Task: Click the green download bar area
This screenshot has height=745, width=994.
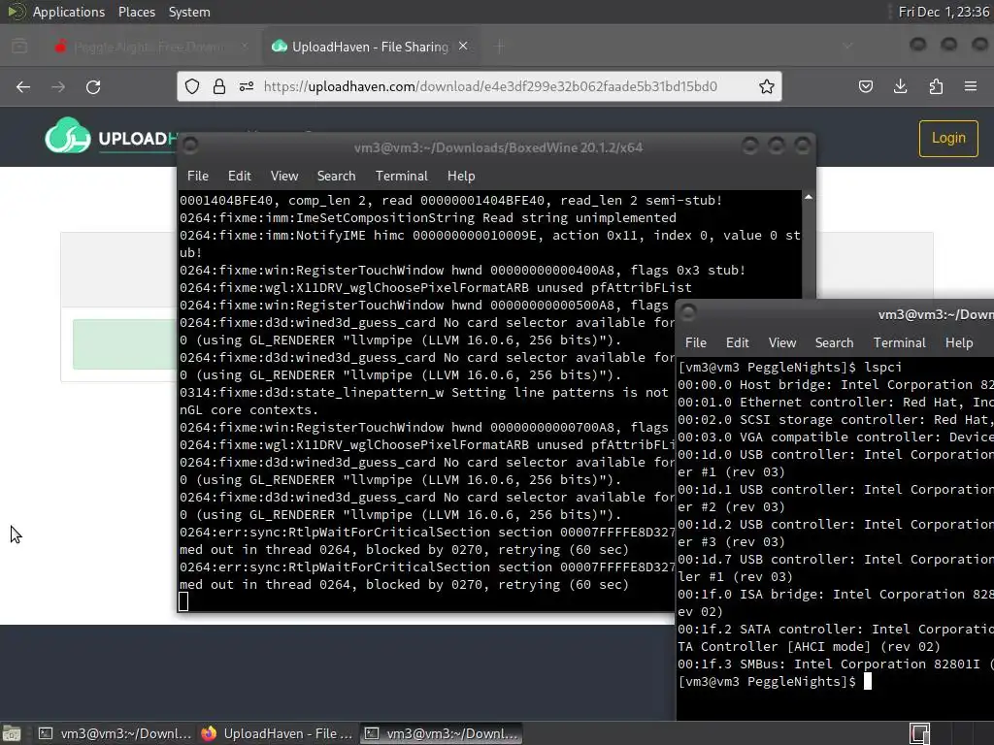Action: point(124,344)
